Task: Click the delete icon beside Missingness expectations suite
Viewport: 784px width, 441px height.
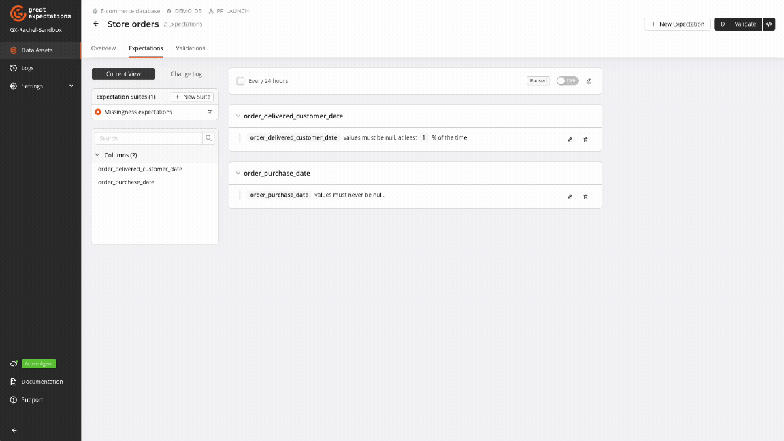Action: (x=209, y=112)
